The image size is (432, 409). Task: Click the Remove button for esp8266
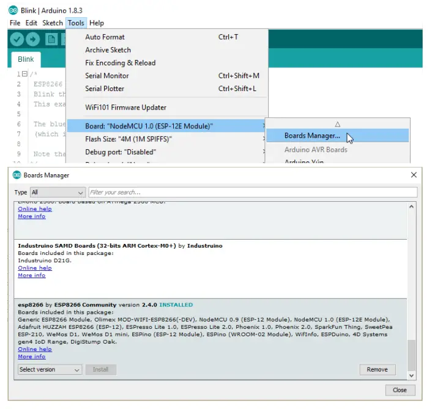click(x=378, y=370)
